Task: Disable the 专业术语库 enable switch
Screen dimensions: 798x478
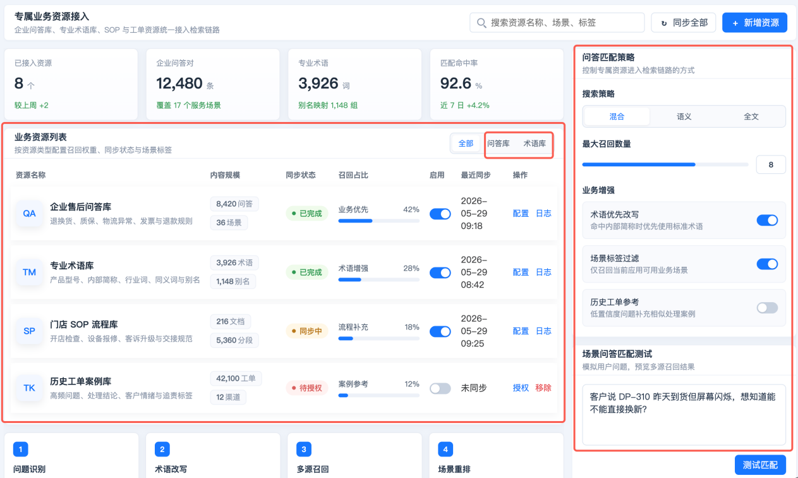Action: (440, 273)
